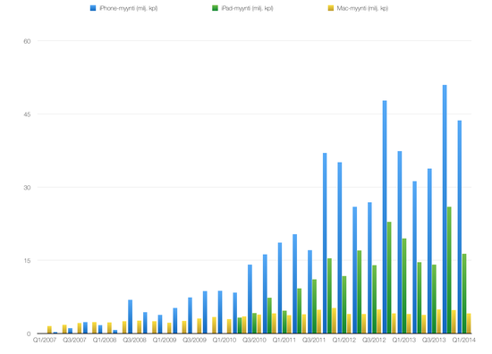The image size is (492, 354).
Task: Click the Q1/2007 x-axis label
Action: coord(45,340)
